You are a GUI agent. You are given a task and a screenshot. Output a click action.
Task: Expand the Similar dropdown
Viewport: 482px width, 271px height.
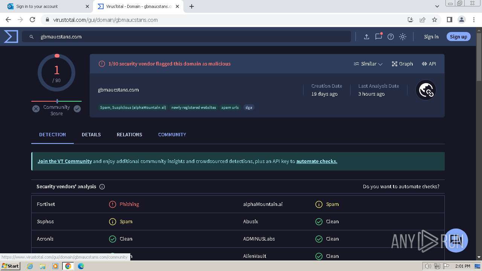pos(368,64)
